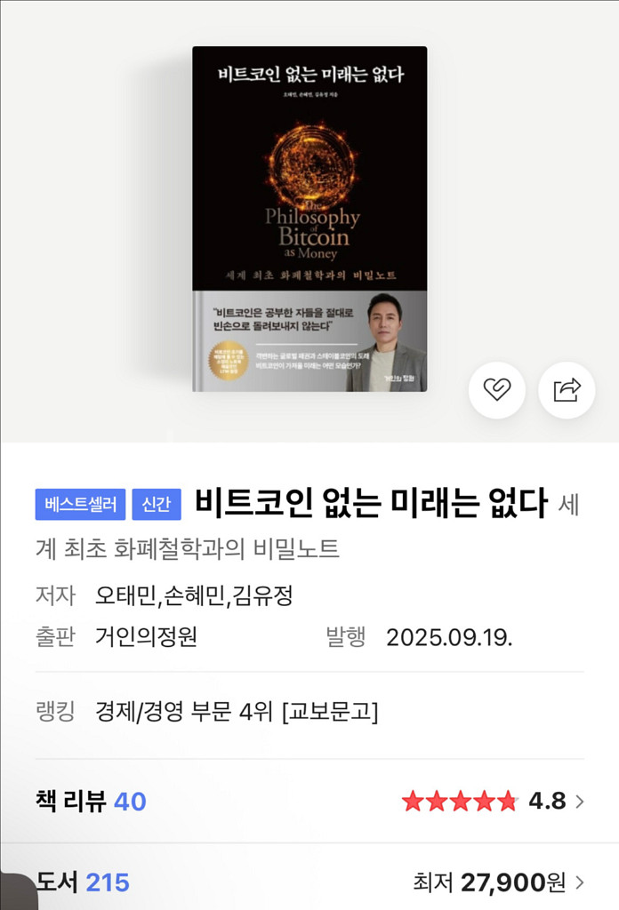Open the book cover image

click(309, 219)
